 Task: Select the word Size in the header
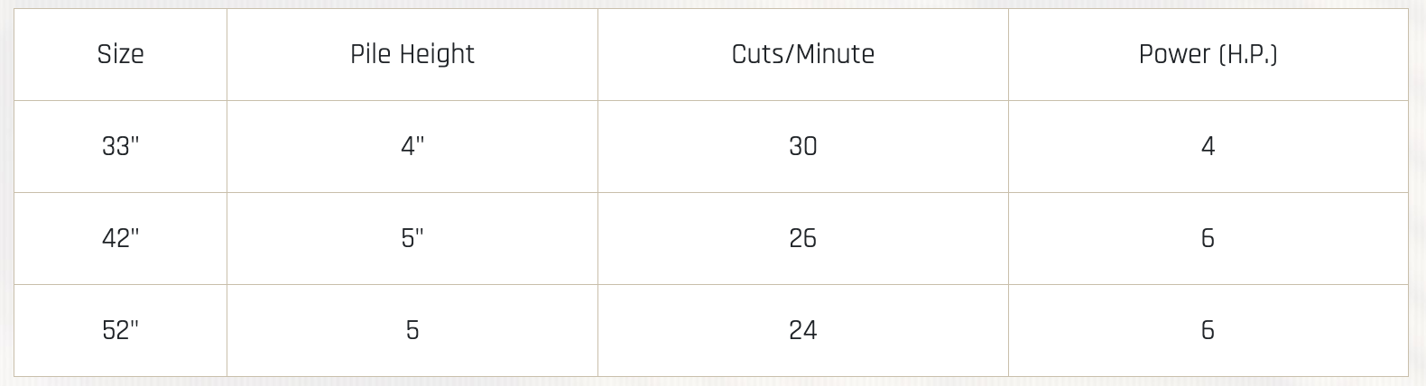[120, 55]
